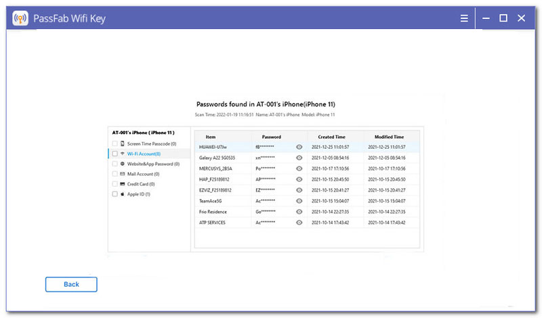Screen dimensions: 542x318
Task: Sort by the Created Time column header
Action: tap(335, 137)
